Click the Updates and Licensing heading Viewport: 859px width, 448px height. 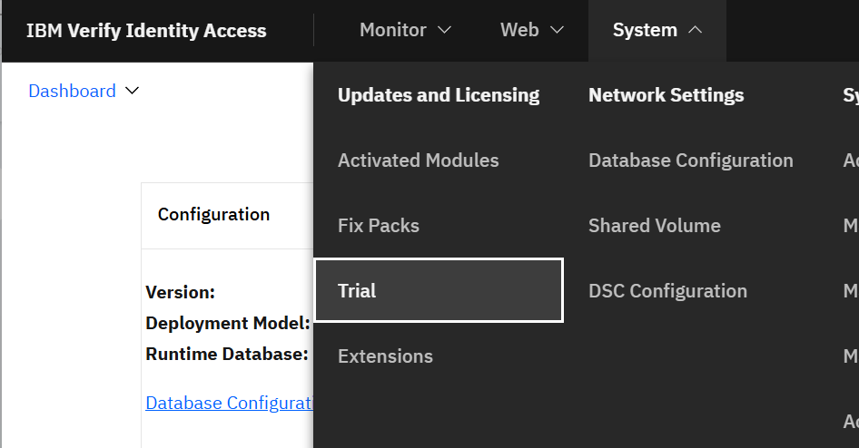[439, 95]
